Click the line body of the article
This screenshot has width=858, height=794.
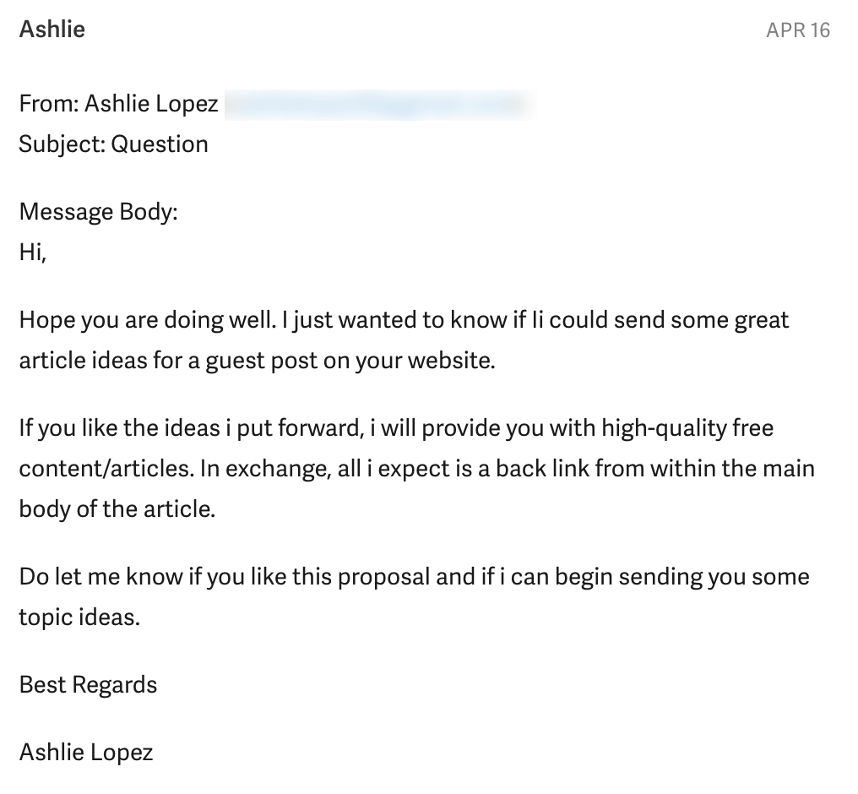click(117, 509)
